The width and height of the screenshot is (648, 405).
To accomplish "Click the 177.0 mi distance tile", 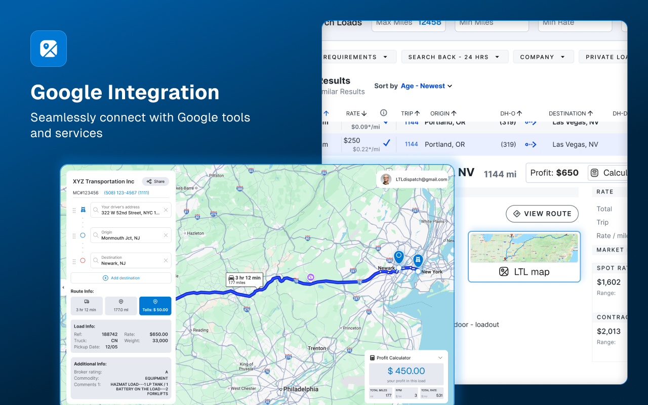I will tap(121, 306).
